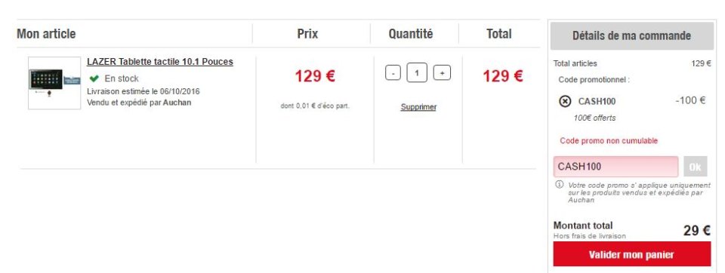Increase quantity with the plus button
Viewport: 725px width, 273px height.
click(442, 73)
